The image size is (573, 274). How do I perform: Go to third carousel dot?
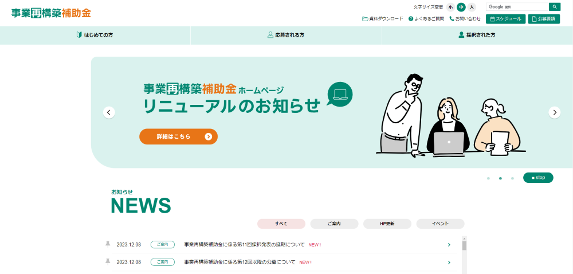[x=512, y=178]
